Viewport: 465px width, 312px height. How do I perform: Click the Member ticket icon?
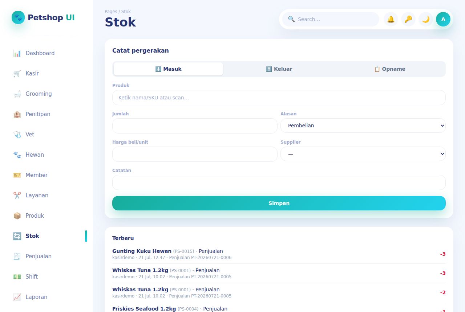point(17,175)
